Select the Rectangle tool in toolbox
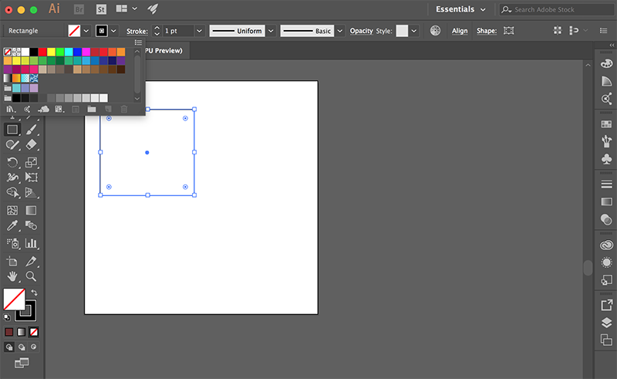The width and height of the screenshot is (617, 379). (12, 130)
